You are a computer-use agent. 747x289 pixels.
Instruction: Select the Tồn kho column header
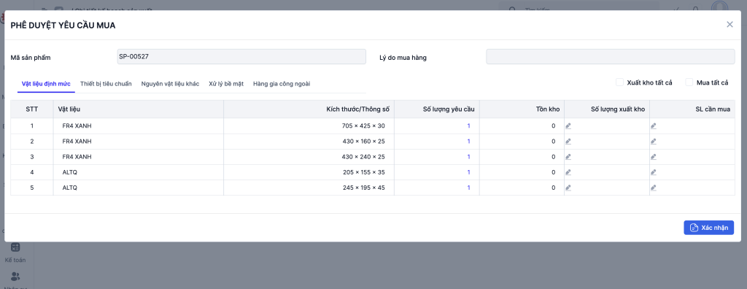[x=522, y=109]
